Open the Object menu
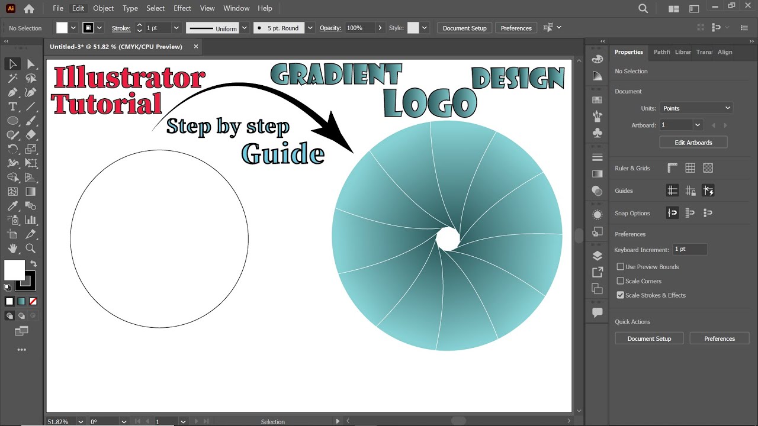 click(104, 8)
